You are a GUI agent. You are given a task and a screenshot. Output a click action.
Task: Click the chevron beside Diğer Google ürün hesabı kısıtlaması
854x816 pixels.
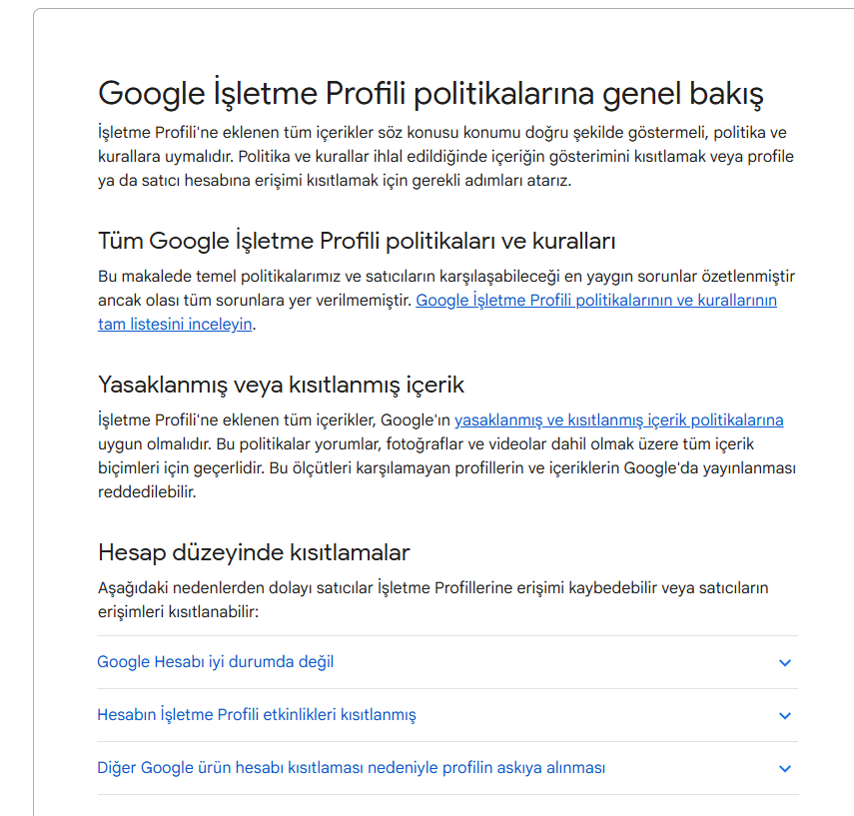coord(784,768)
